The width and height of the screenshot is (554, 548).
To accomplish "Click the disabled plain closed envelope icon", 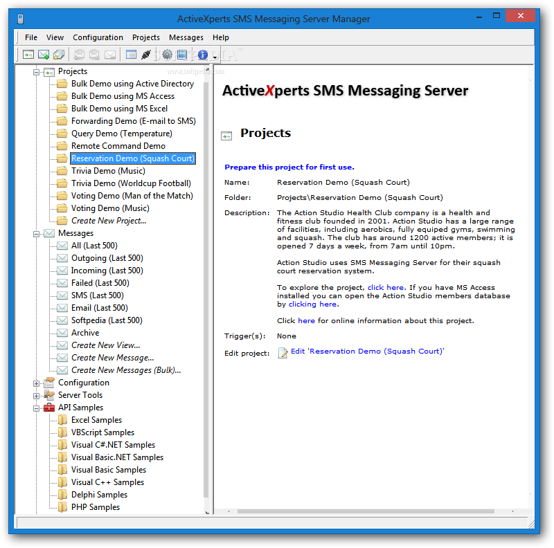I will (110, 55).
